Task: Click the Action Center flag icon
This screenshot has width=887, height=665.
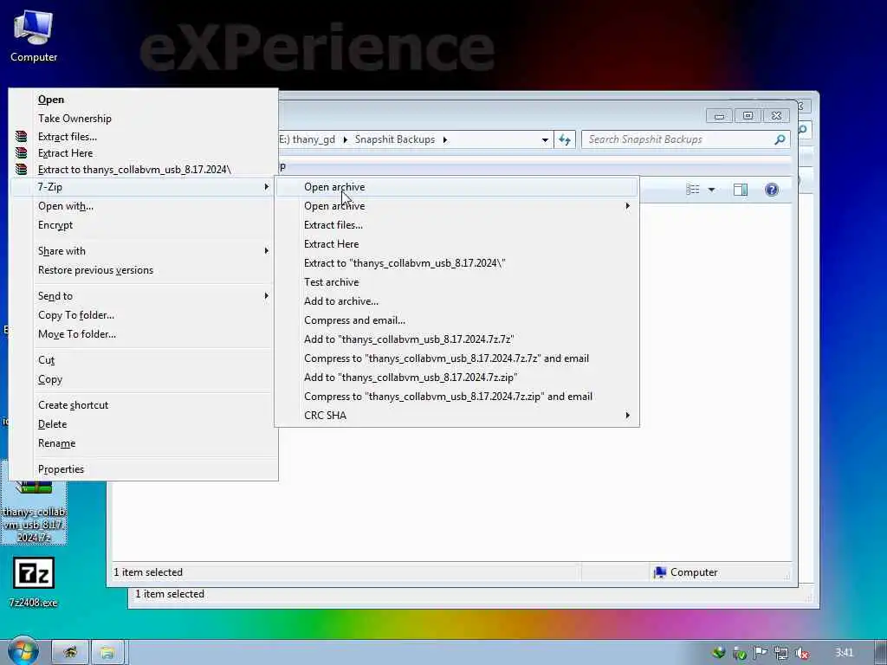Action: coord(761,653)
